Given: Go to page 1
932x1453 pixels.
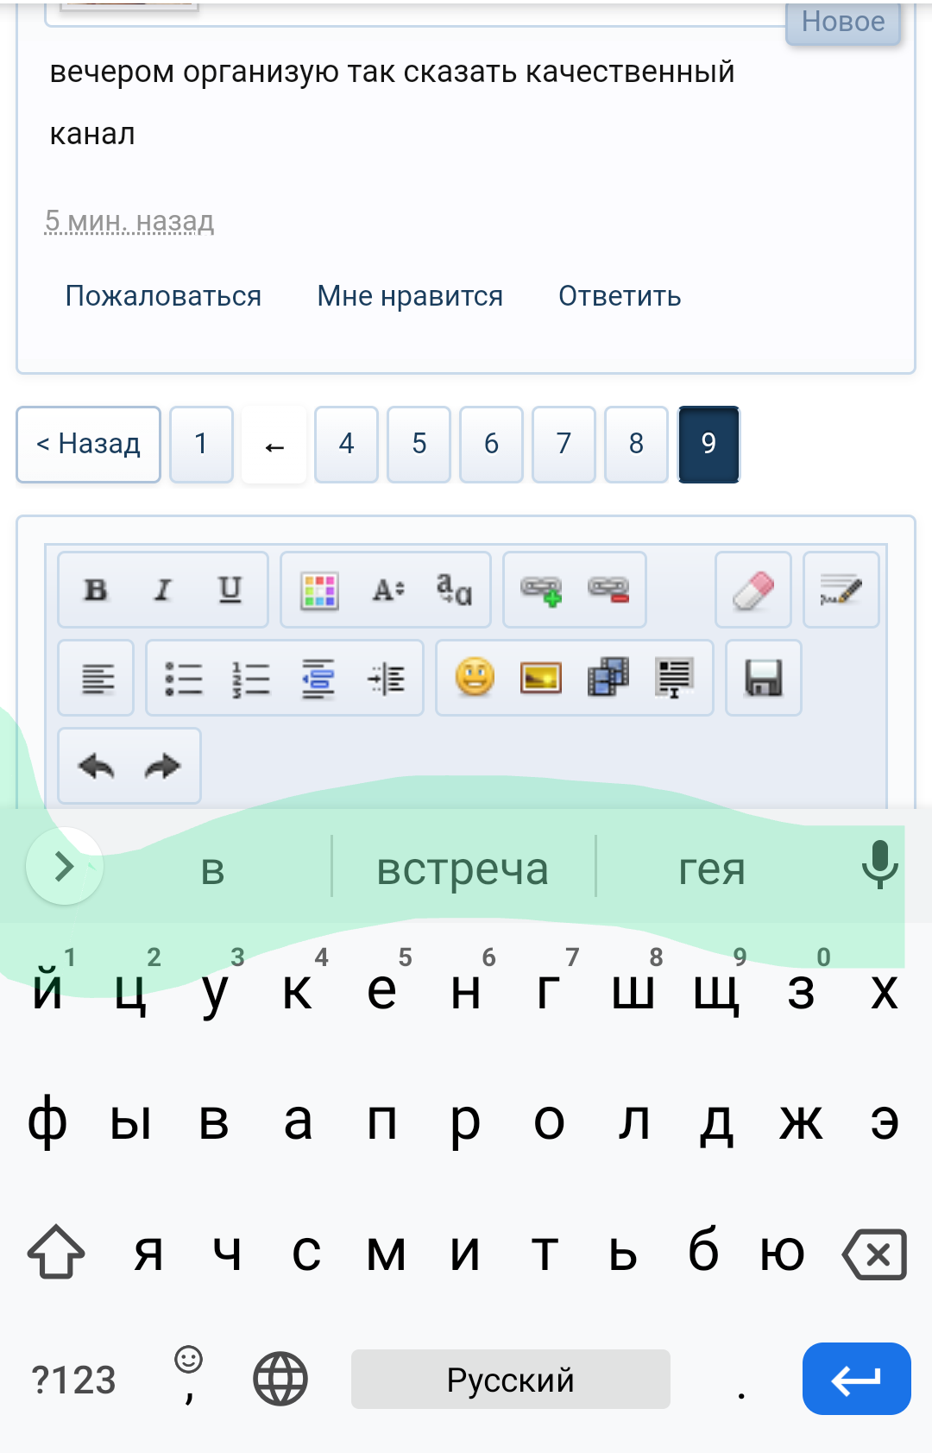Looking at the screenshot, I should [201, 445].
